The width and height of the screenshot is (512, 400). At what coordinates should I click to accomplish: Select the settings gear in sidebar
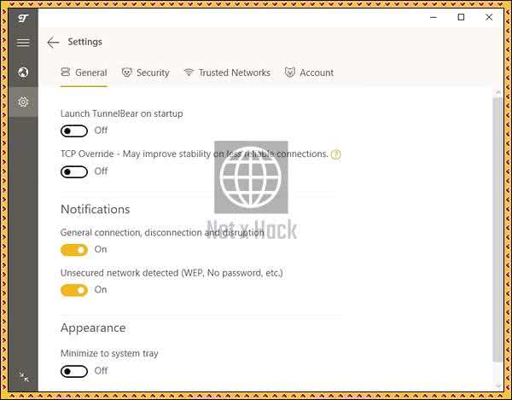tap(23, 102)
